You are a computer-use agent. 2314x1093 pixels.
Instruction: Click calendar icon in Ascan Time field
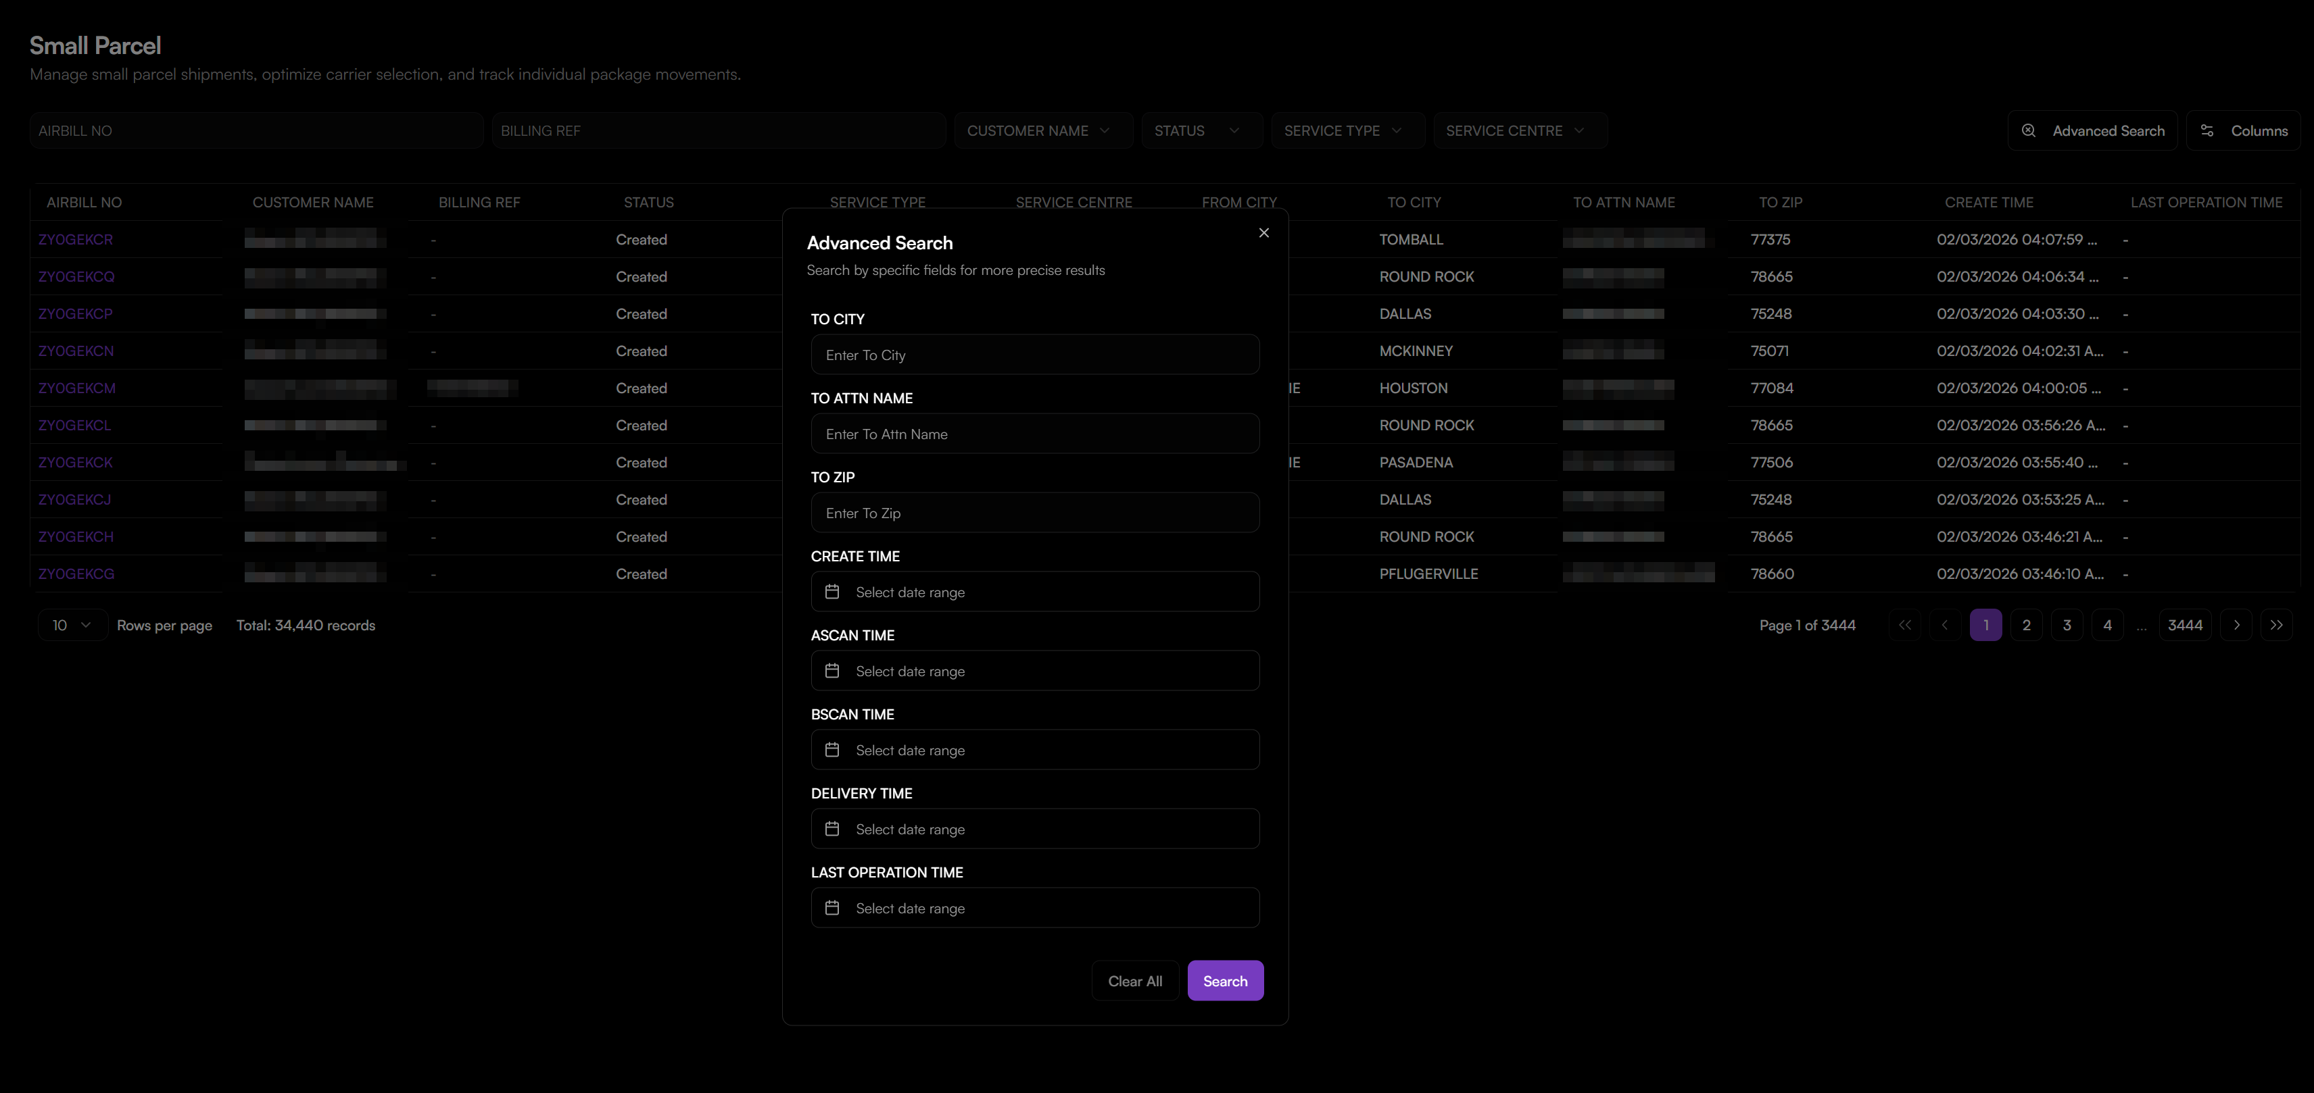pos(831,671)
